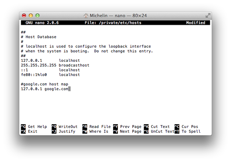This screenshot has height=162, width=231.
Task: Click the '^U UnCut Text' shortcut
Action: (159, 131)
